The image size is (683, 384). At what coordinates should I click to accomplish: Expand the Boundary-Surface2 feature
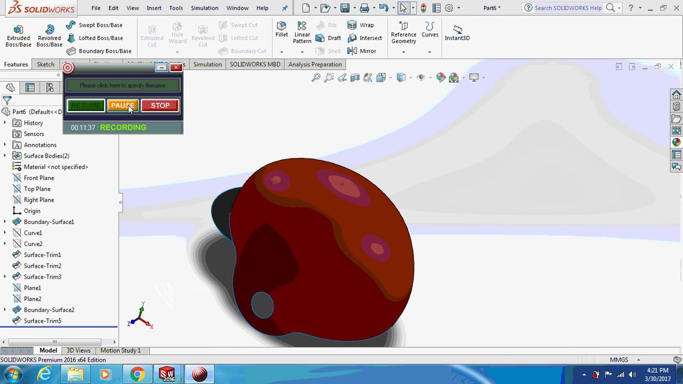pyautogui.click(x=5, y=310)
